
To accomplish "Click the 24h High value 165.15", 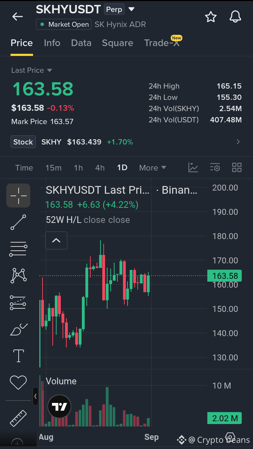I will coord(229,86).
